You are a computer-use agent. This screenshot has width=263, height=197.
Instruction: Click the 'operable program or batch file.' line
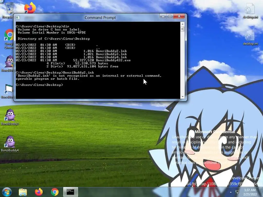coord(48,79)
